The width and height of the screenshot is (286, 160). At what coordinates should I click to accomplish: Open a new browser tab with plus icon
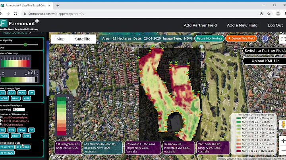[58, 6]
